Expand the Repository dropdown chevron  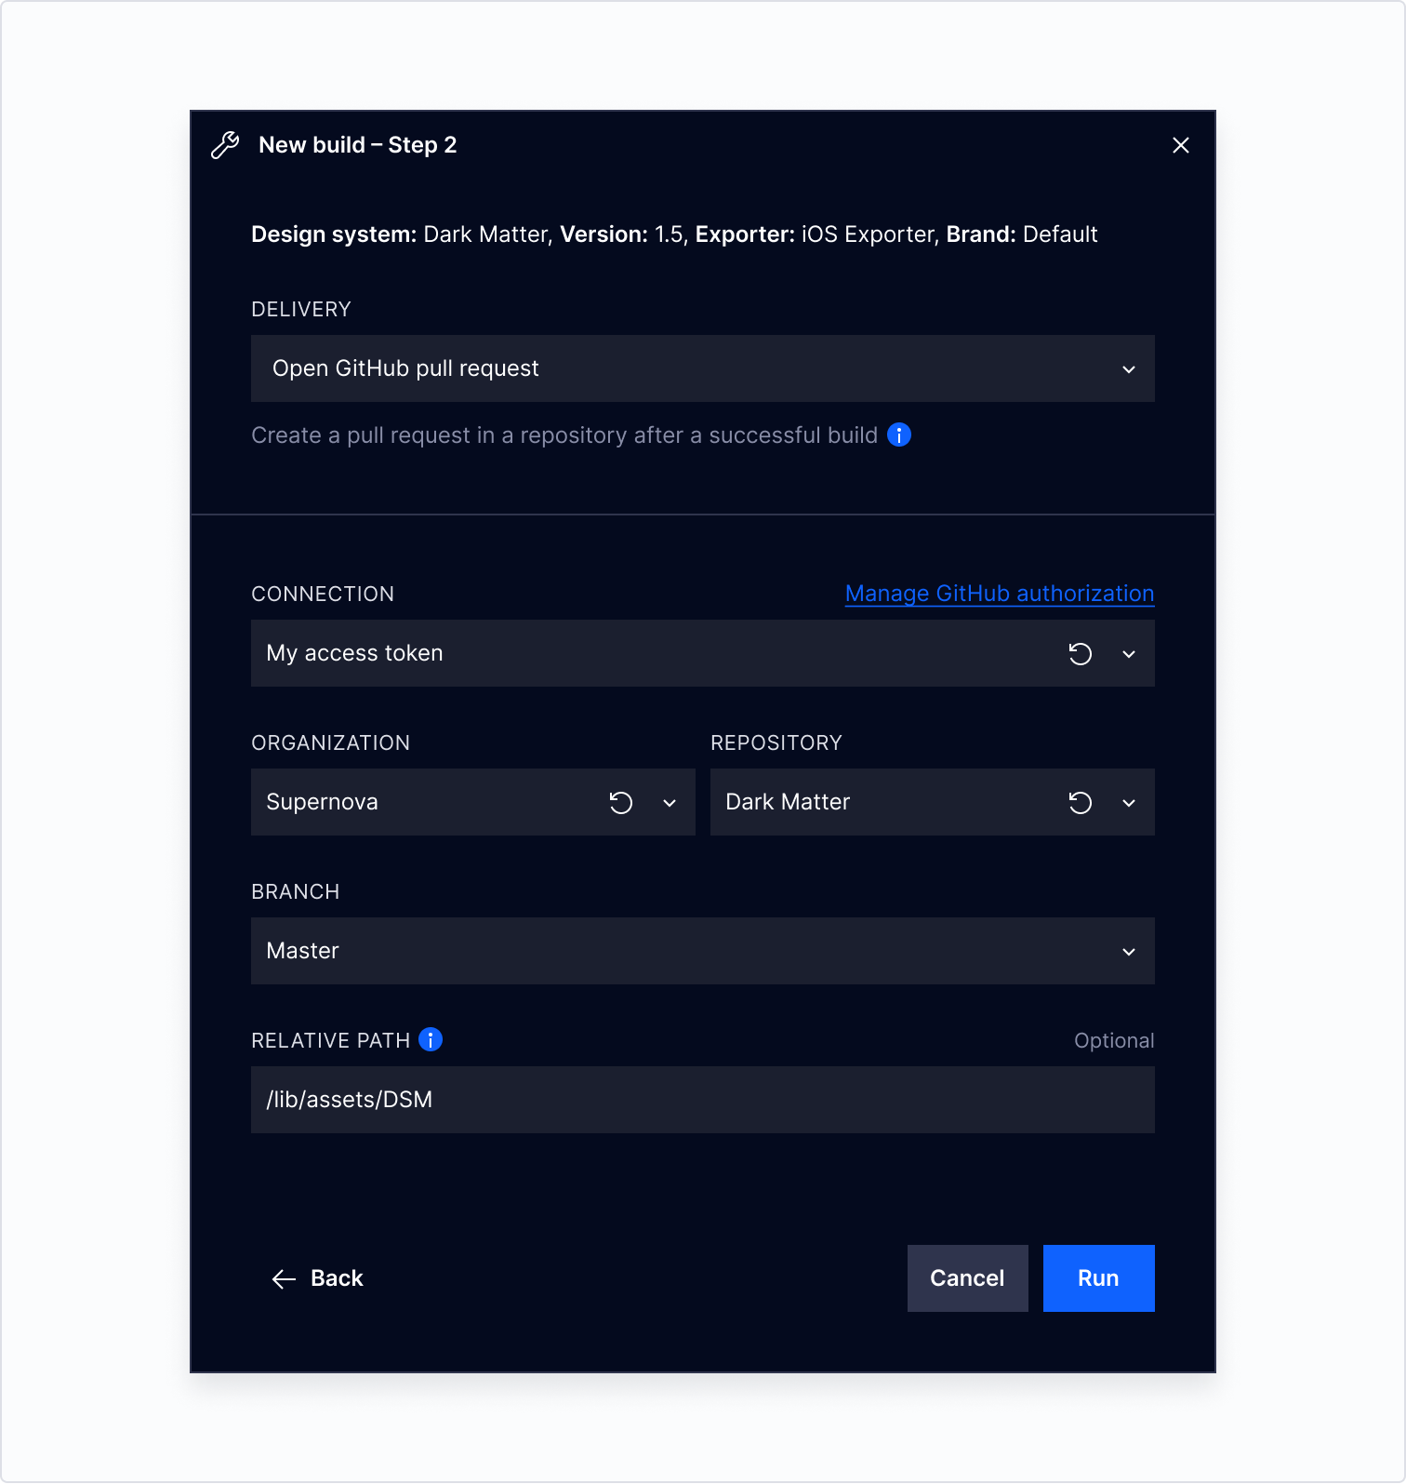coord(1129,803)
